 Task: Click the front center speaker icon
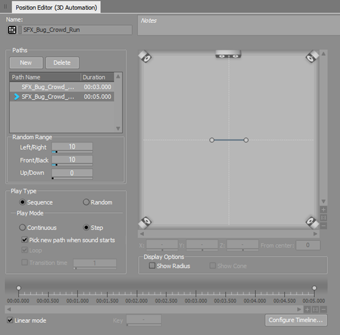click(x=228, y=54)
